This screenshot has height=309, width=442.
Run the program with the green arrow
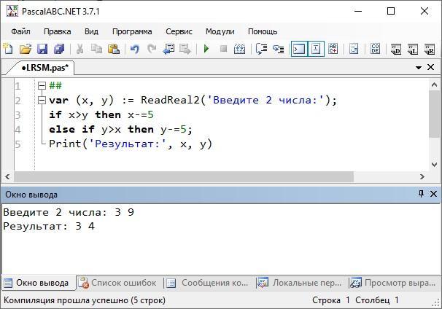[206, 49]
